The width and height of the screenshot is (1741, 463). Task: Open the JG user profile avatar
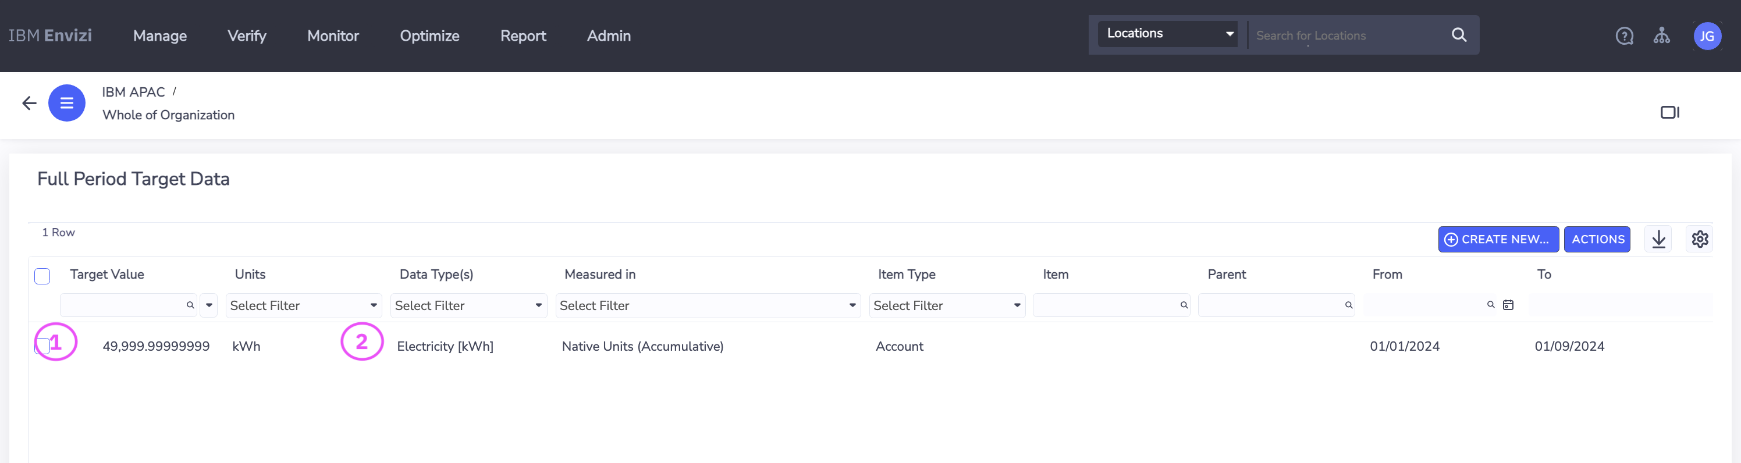(x=1707, y=36)
